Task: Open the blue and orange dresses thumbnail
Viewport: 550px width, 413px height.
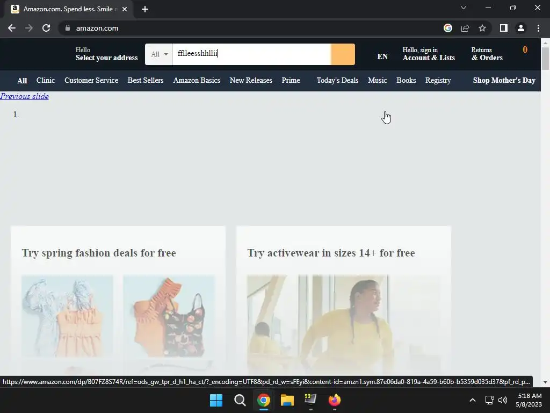Action: click(x=67, y=316)
